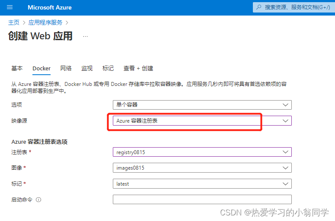Go to 主页 breadcrumb
This screenshot has width=335, height=221.
(x=14, y=22)
